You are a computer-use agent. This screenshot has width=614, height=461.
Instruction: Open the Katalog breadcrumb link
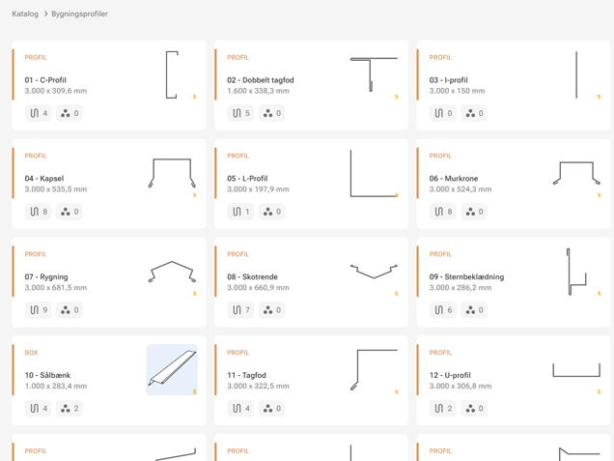(25, 14)
